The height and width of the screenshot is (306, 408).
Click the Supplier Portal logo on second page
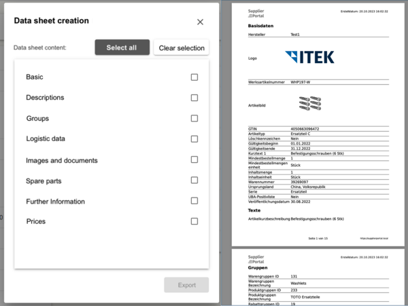pos(256,259)
